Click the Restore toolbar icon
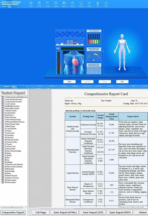The width and height of the screenshot is (148, 216). [x=81, y=4]
